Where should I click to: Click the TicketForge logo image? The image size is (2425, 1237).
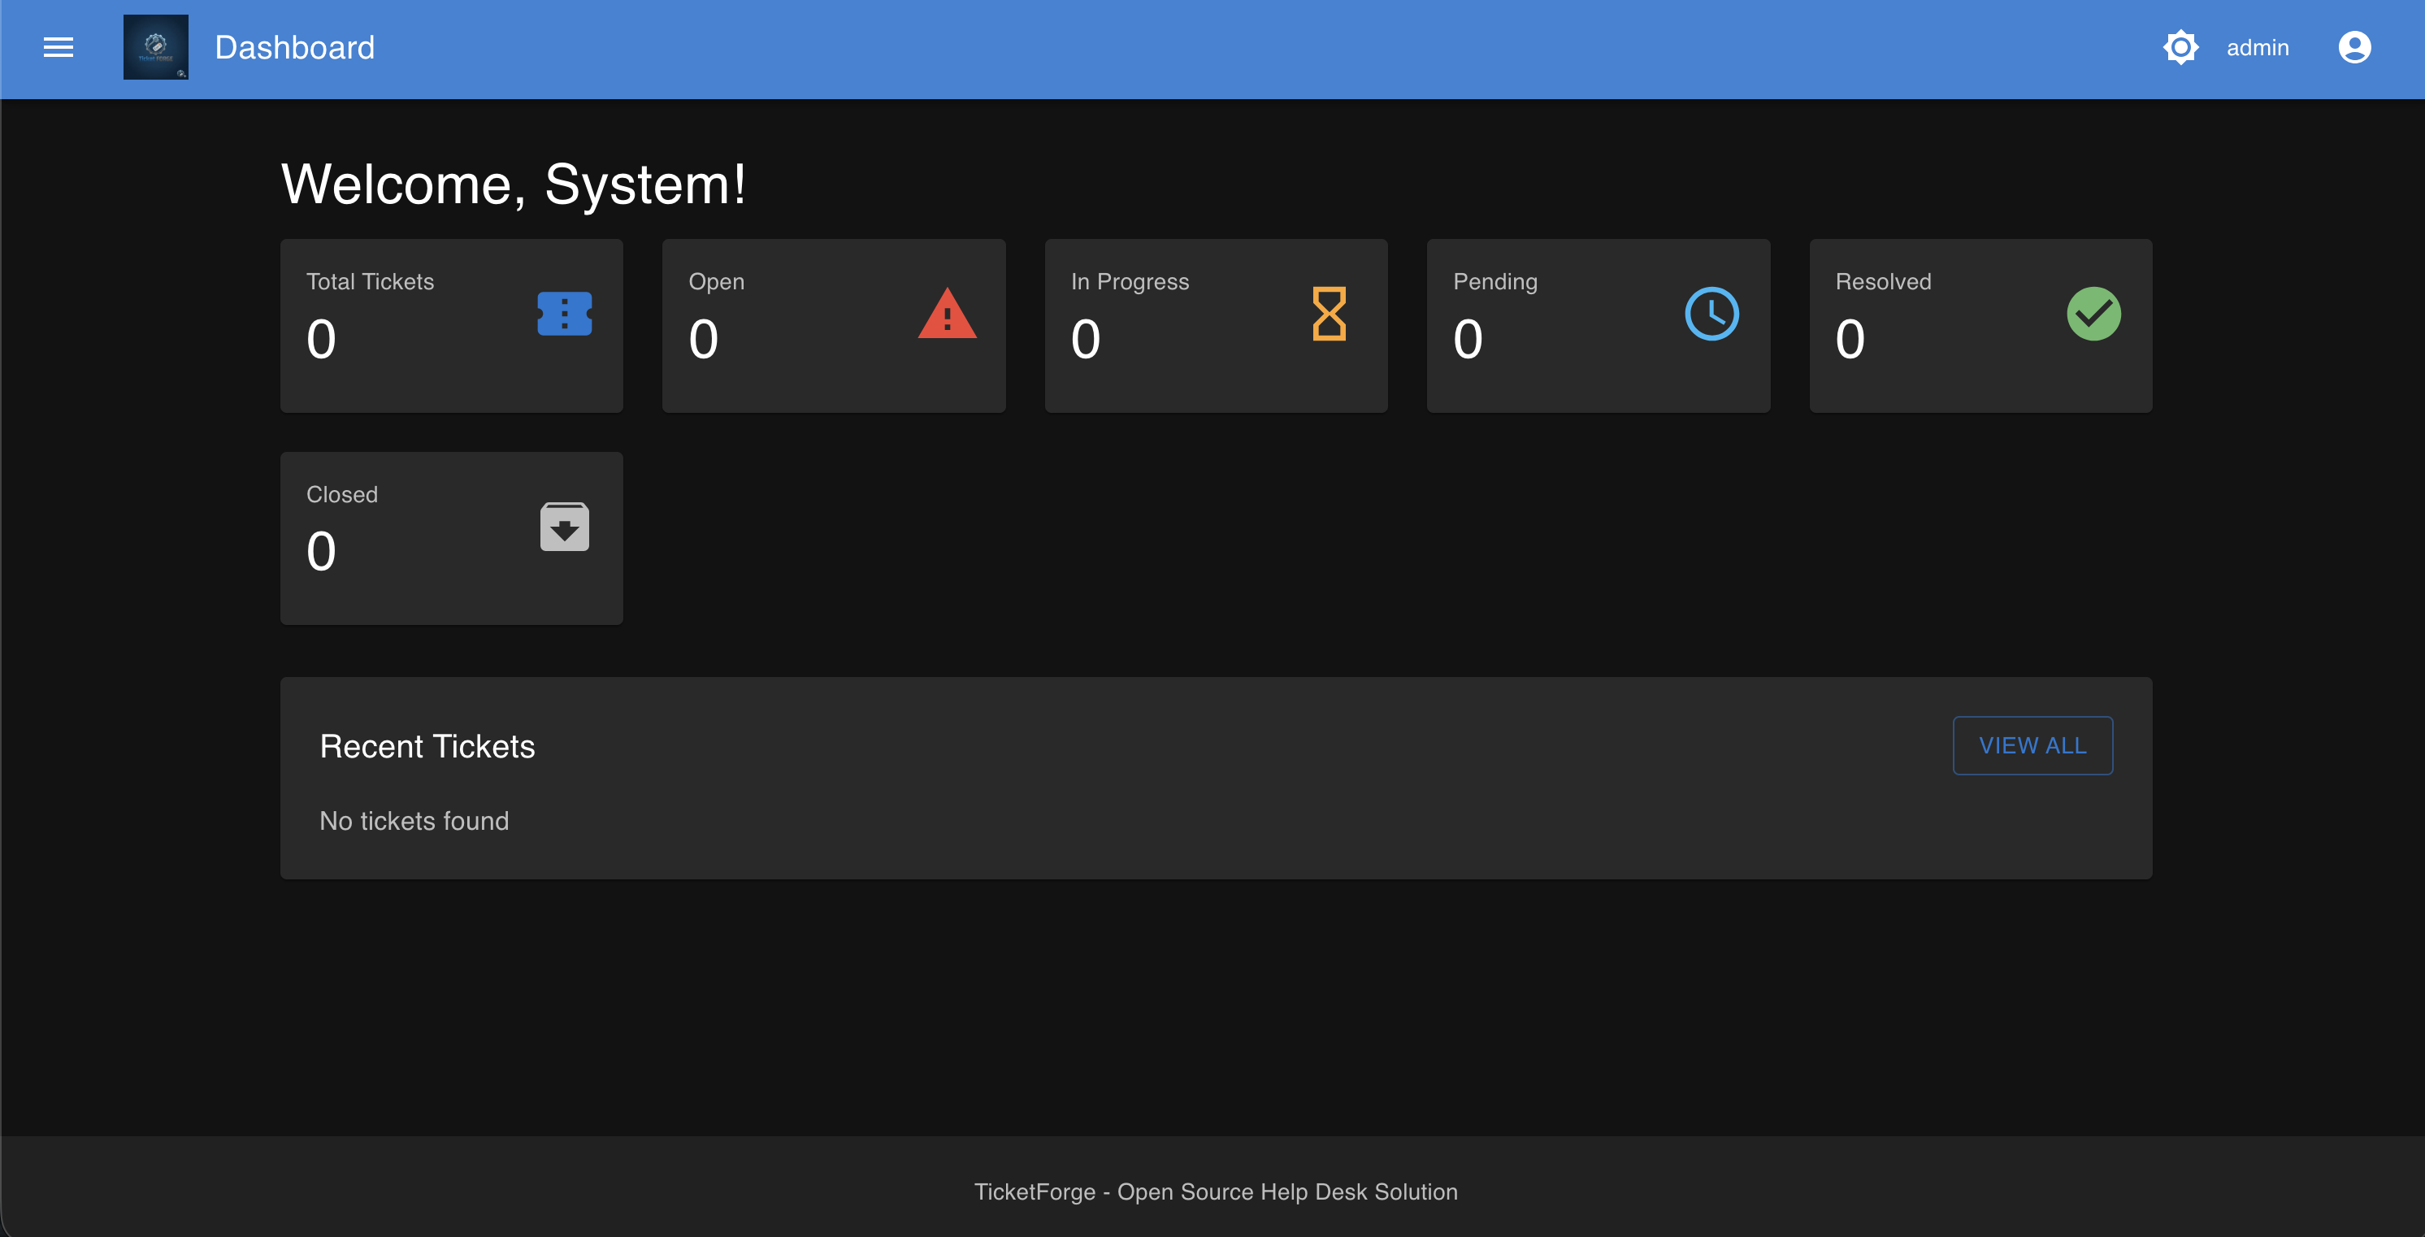(155, 47)
